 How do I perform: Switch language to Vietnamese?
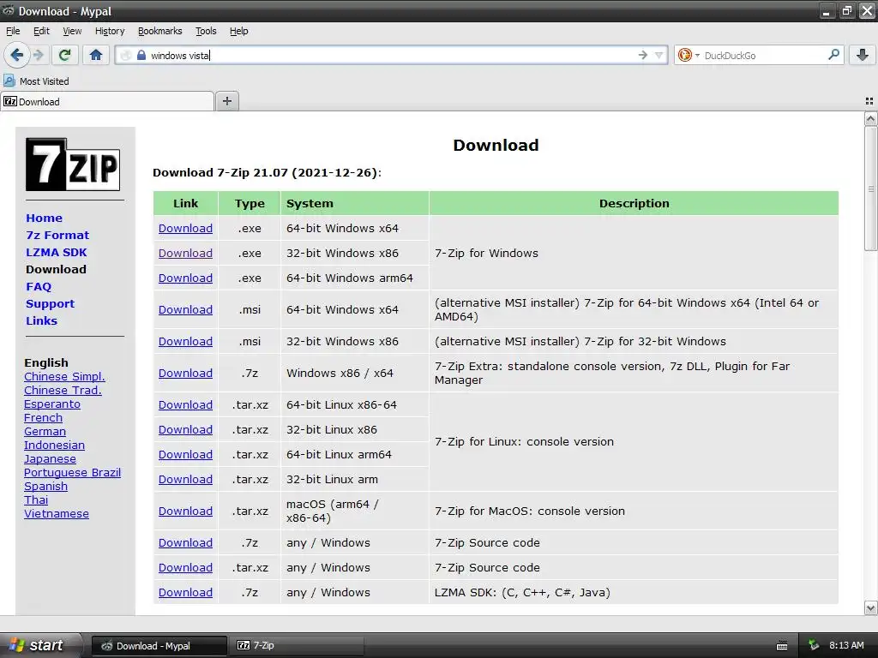pos(57,514)
